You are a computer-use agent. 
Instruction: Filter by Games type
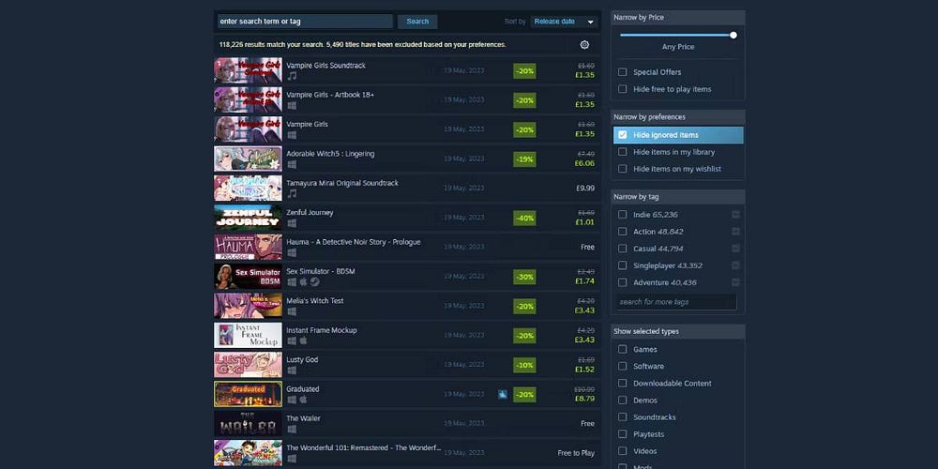pyautogui.click(x=623, y=349)
